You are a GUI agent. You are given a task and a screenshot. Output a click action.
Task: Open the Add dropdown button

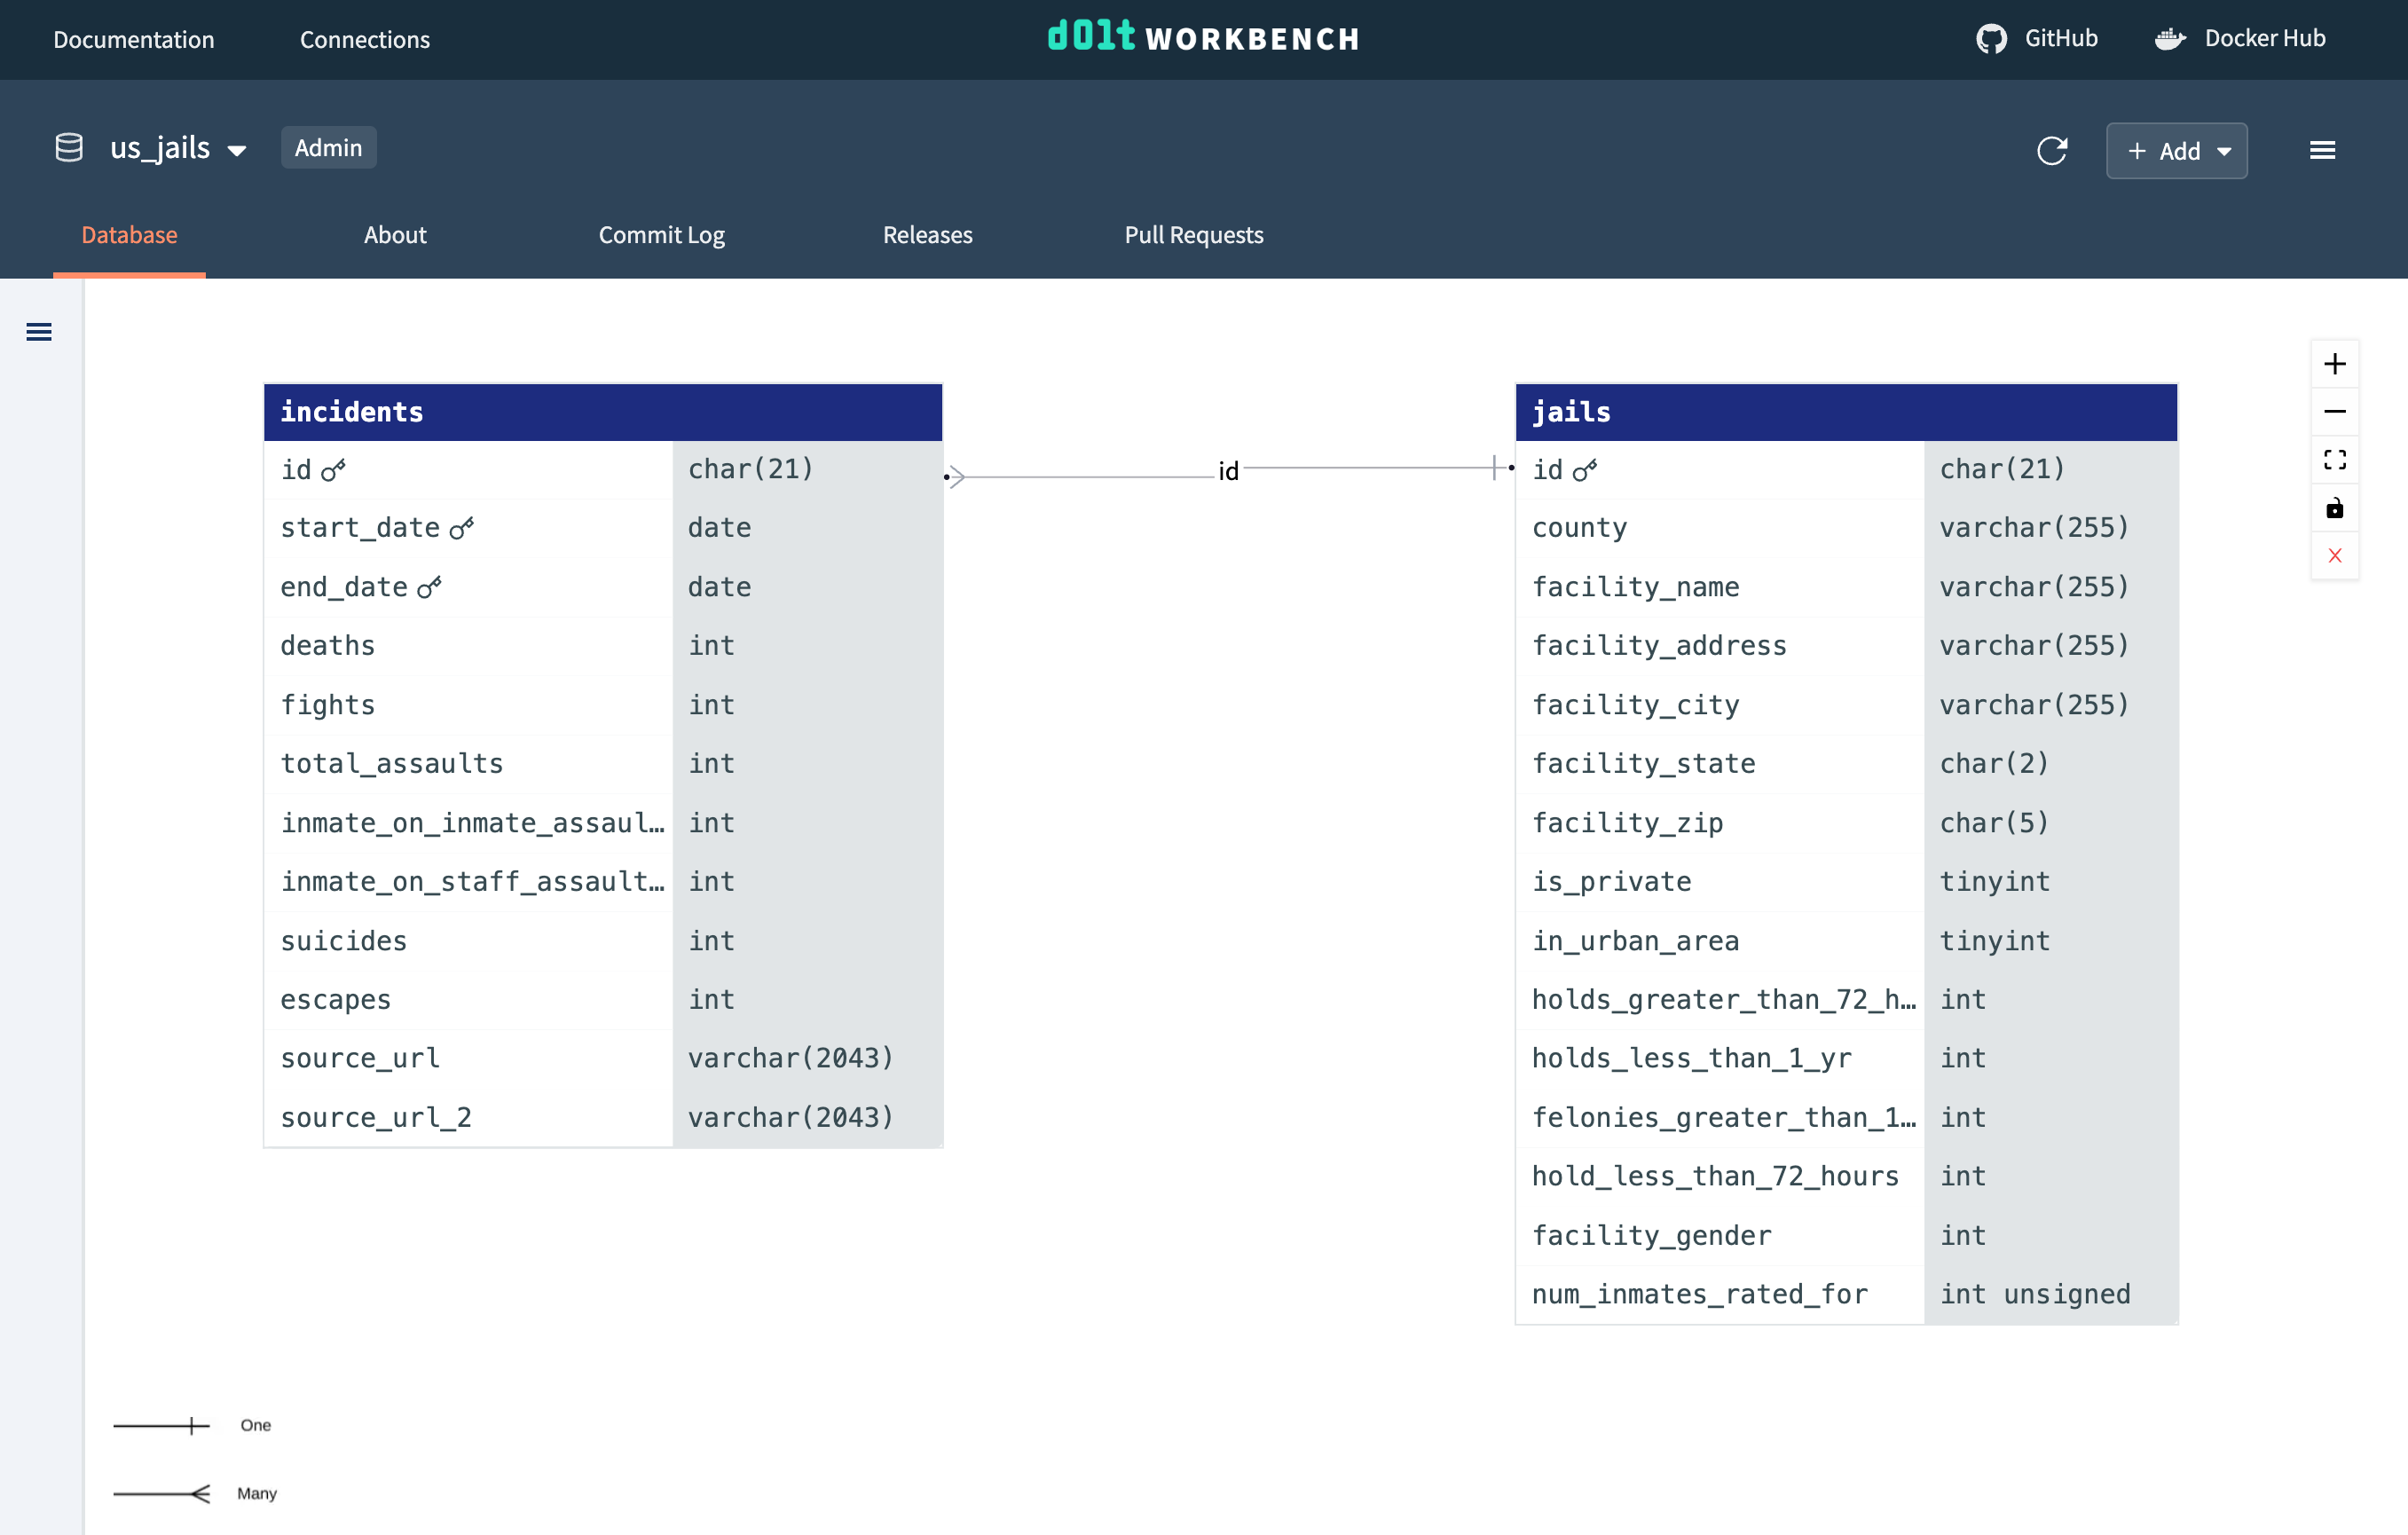(x=2176, y=151)
